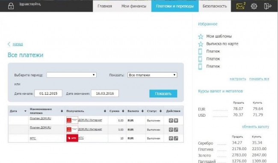Log out using the exit door icon
278x163 pixels.
[x=268, y=6]
